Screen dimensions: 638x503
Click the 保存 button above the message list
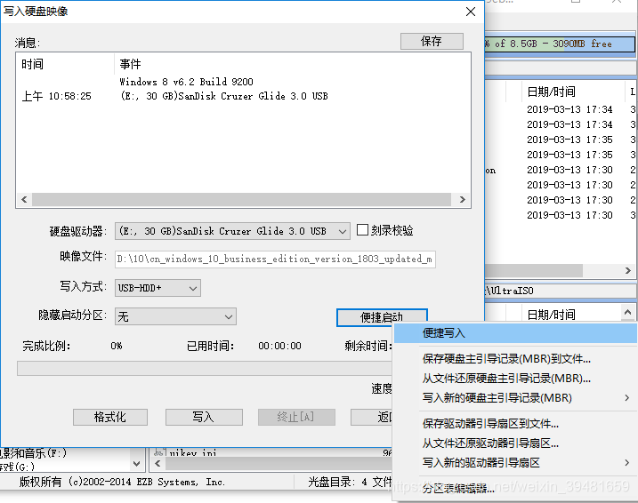(x=432, y=41)
